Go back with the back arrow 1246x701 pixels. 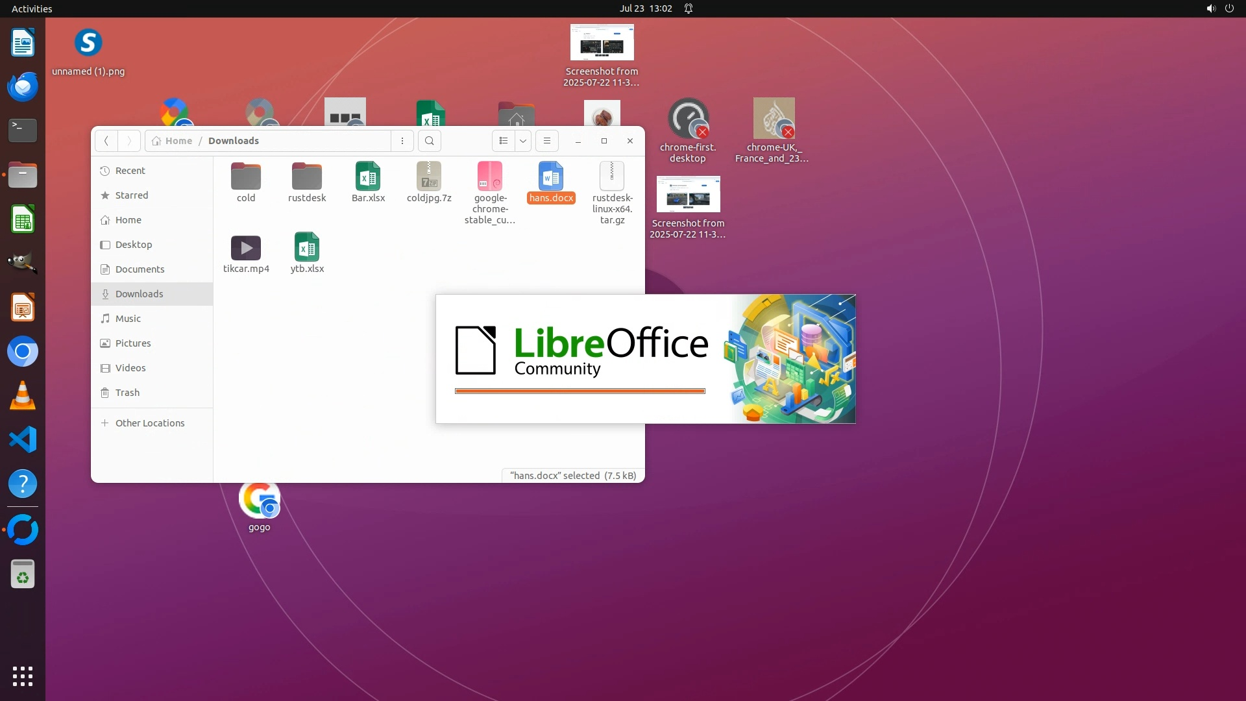click(106, 141)
